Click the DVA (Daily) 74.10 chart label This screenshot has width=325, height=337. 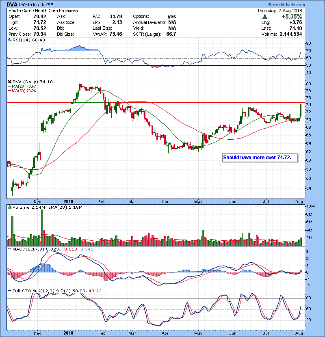(x=32, y=82)
